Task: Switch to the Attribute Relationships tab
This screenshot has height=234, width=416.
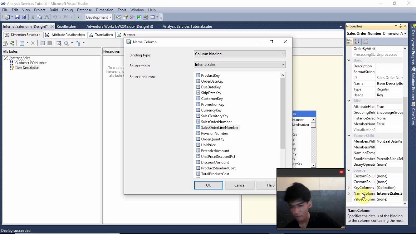Action: point(65,35)
